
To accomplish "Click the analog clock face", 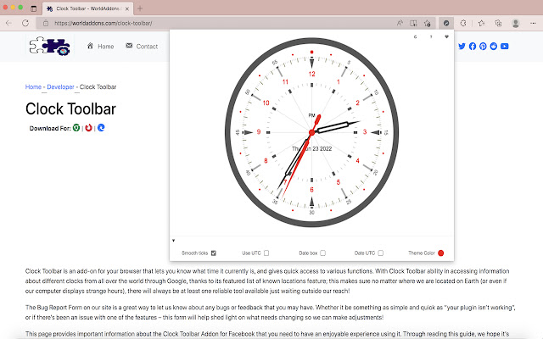I will tap(311, 132).
